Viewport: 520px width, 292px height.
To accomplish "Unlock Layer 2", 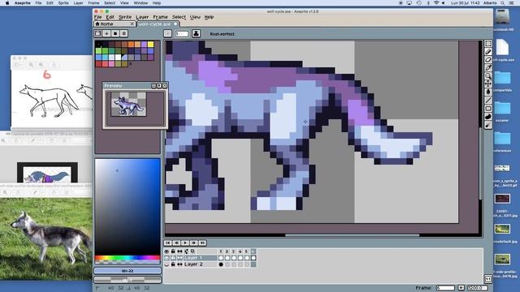I will [x=173, y=264].
